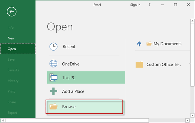195x123 pixels.
Task: Click the This PC label
Action: click(69, 78)
